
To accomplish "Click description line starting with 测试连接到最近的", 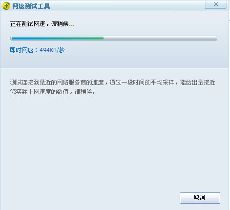I will click(x=112, y=83).
